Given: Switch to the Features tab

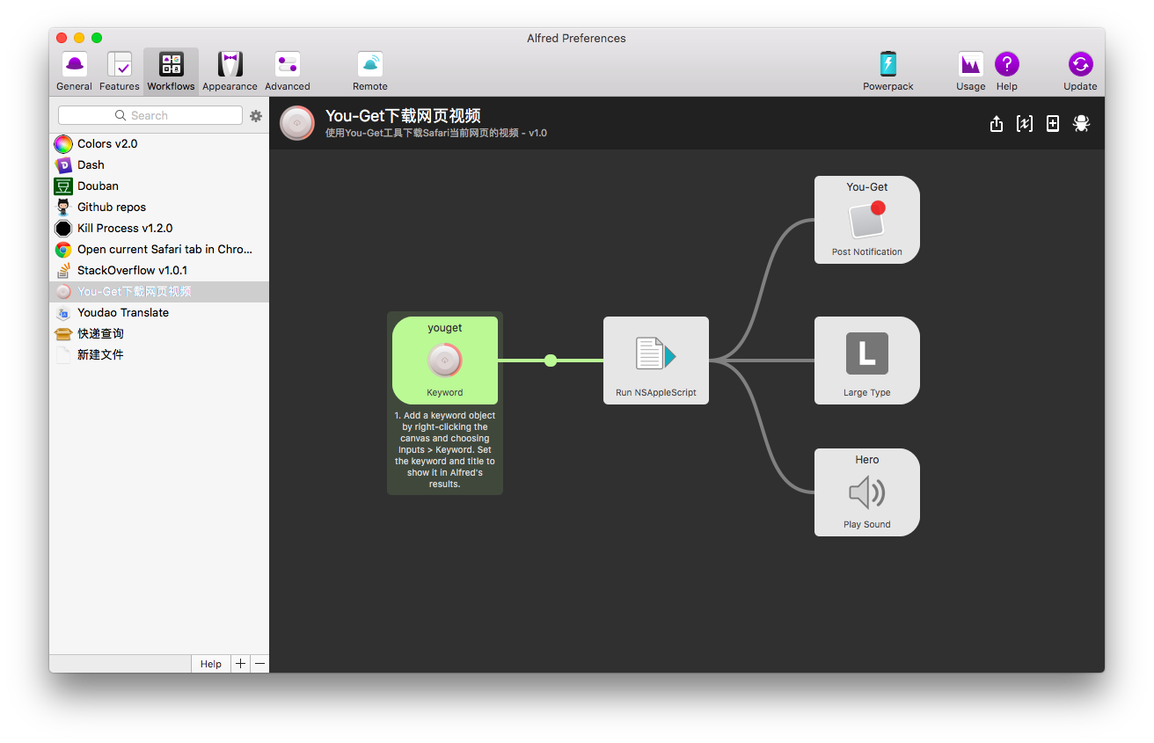Looking at the screenshot, I should click(120, 71).
